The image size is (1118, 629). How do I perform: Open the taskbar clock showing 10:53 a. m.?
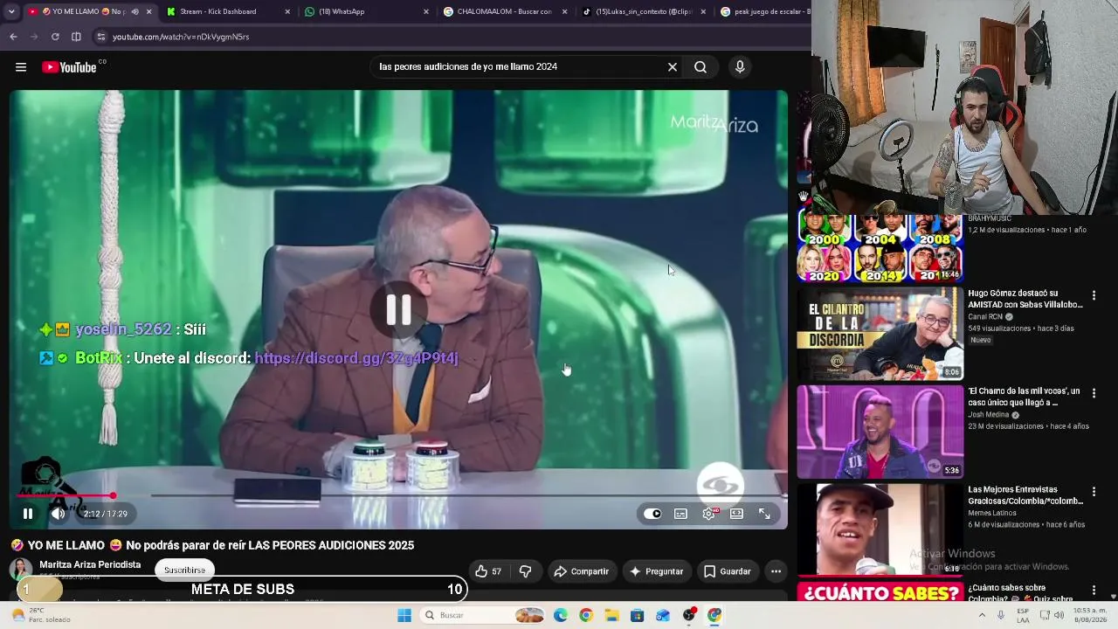[x=1091, y=615]
